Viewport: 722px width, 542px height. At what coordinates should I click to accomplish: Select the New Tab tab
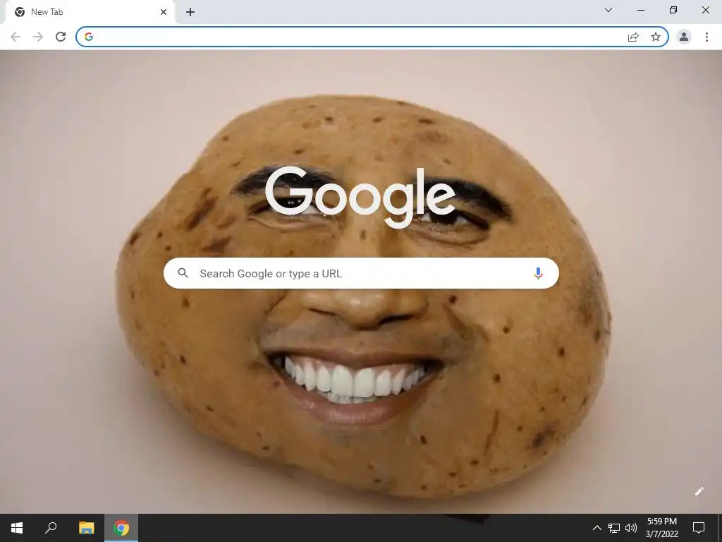pos(90,12)
